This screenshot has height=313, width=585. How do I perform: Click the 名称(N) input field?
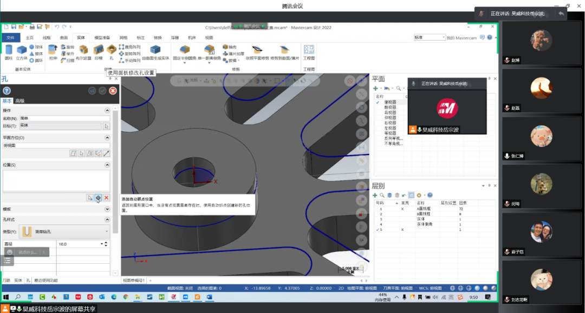(x=64, y=118)
